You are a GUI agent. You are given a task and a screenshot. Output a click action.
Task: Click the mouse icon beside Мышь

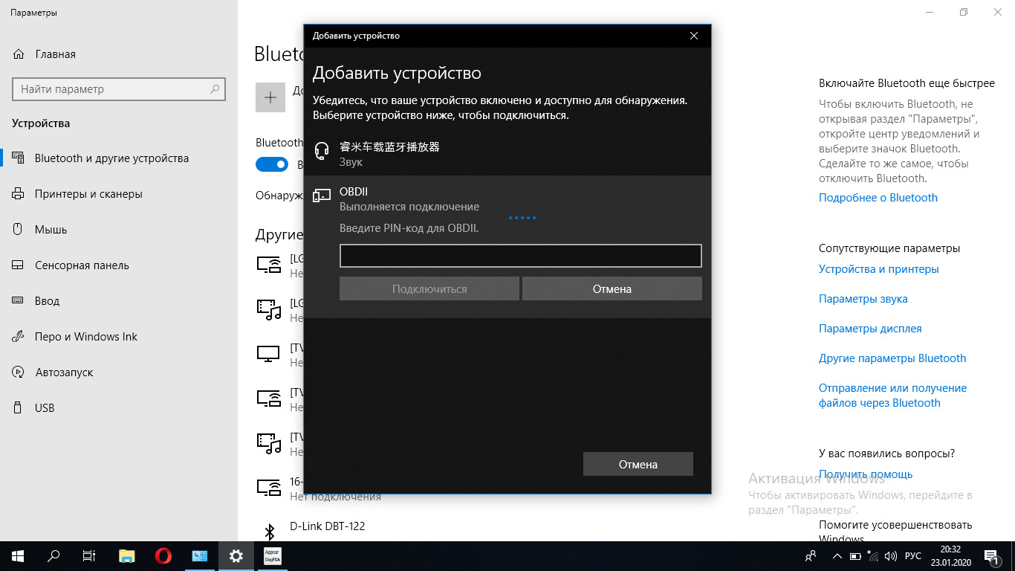(x=19, y=230)
